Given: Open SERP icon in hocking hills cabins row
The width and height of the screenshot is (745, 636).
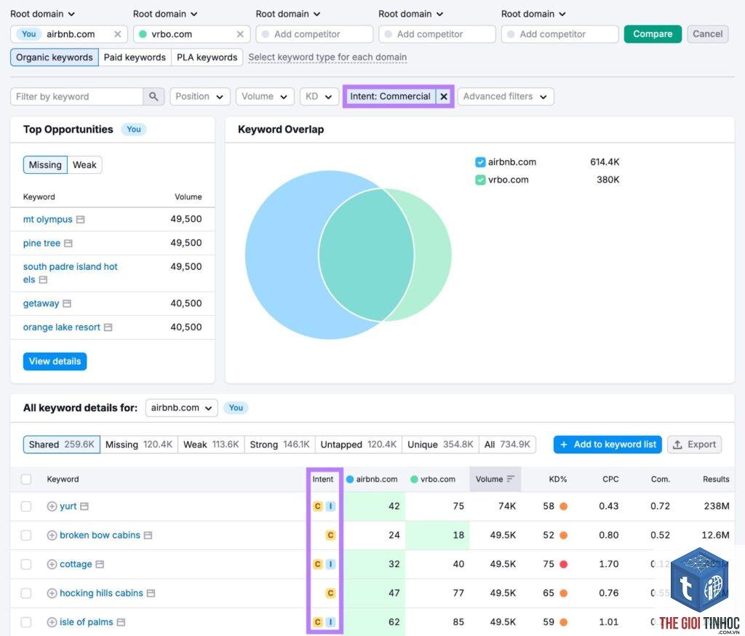Looking at the screenshot, I should pyautogui.click(x=151, y=593).
